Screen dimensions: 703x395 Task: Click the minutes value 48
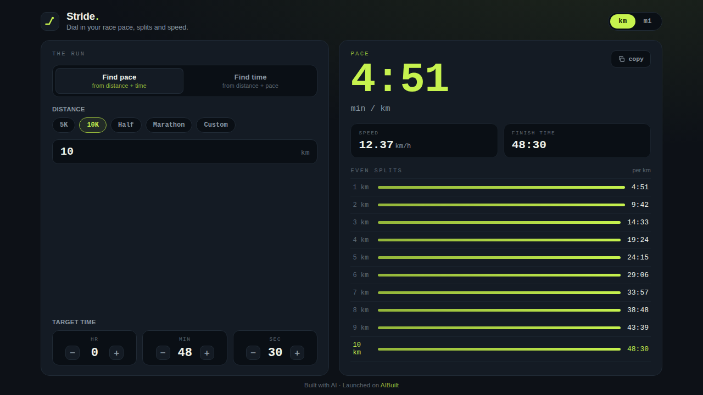(x=185, y=353)
